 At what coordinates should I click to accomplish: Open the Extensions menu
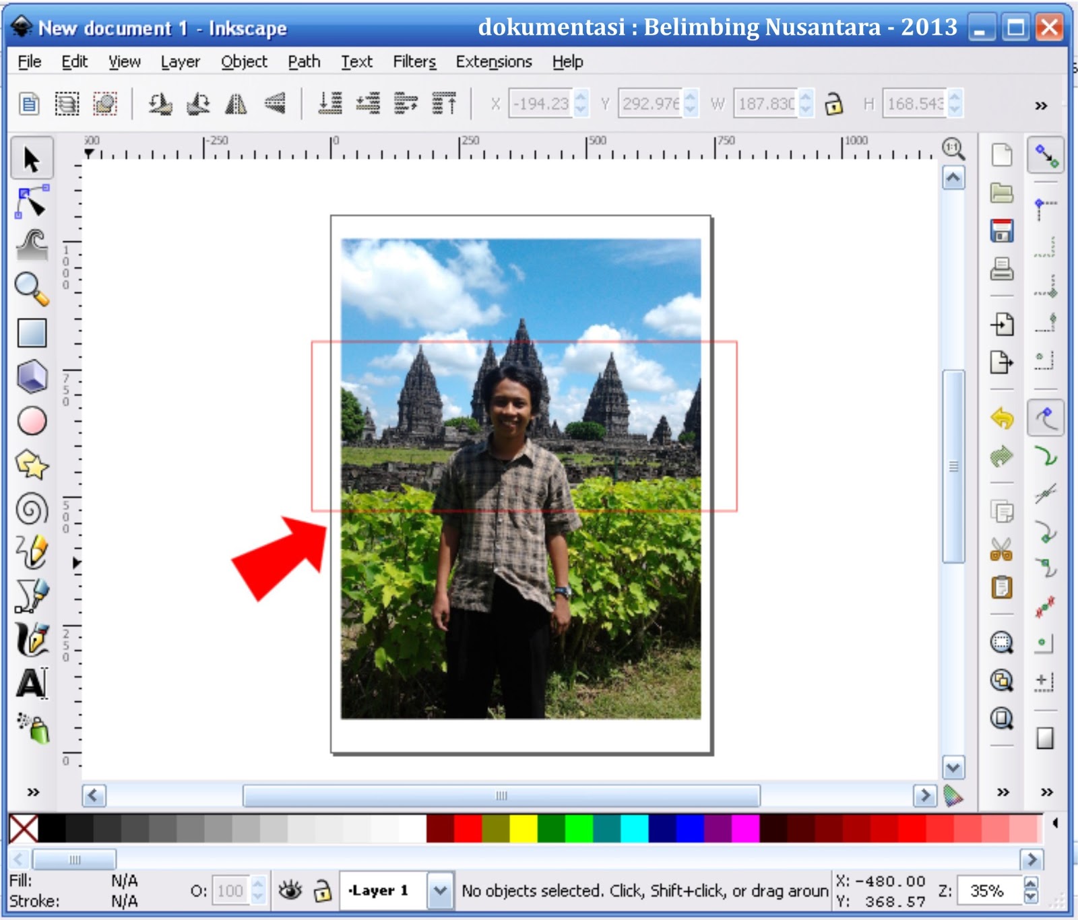493,61
